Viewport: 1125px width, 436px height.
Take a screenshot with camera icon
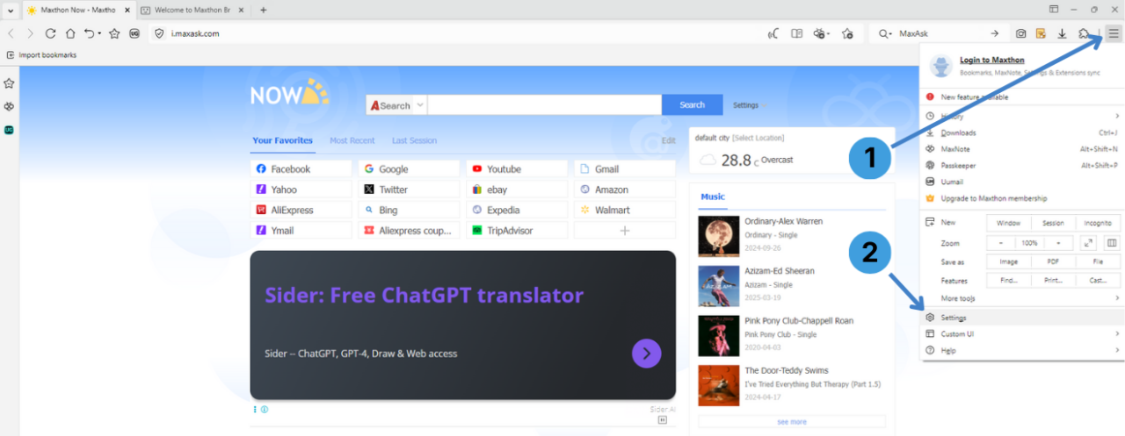point(1020,33)
